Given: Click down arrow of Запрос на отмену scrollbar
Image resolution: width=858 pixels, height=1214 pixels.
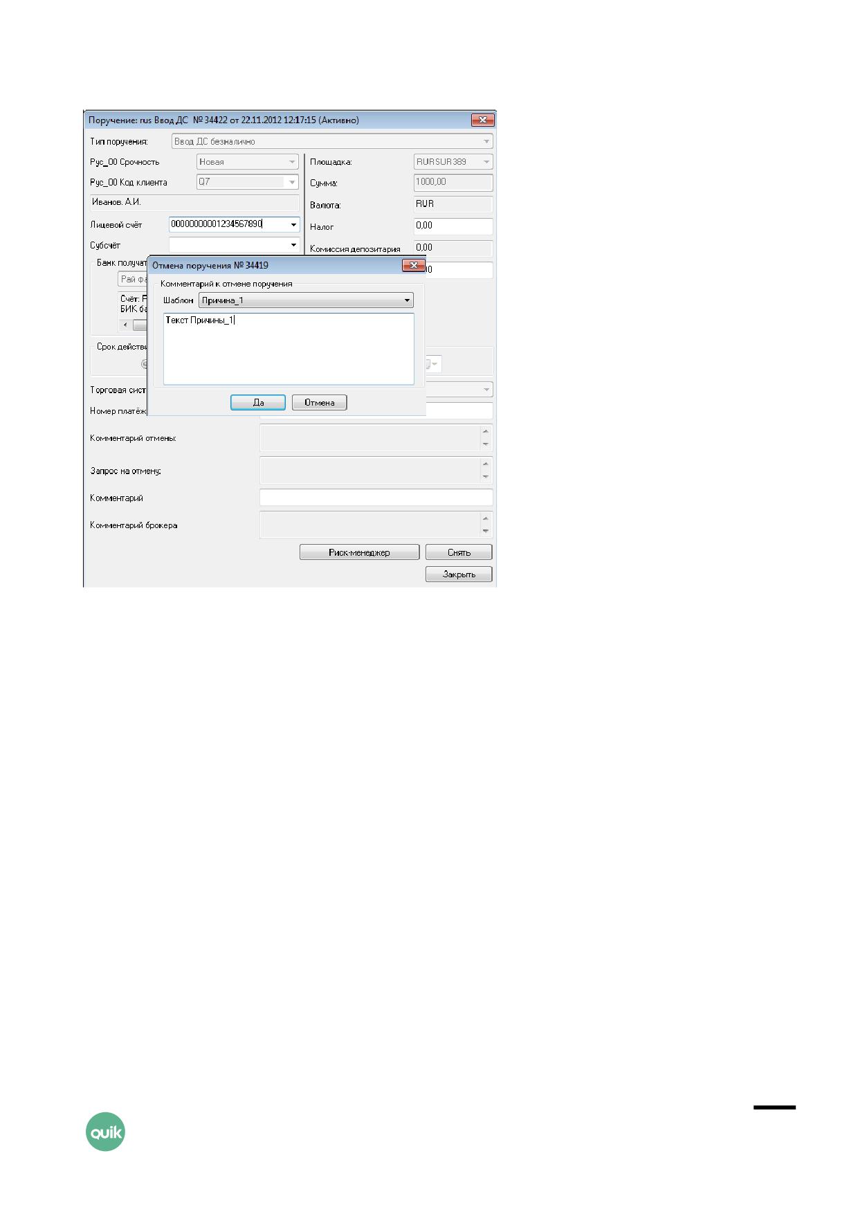Looking at the screenshot, I should 486,477.
